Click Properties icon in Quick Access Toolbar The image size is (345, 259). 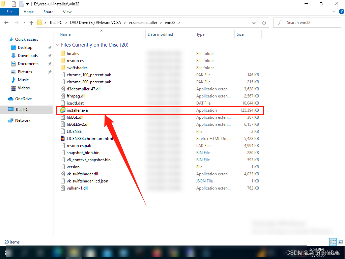[13, 4]
